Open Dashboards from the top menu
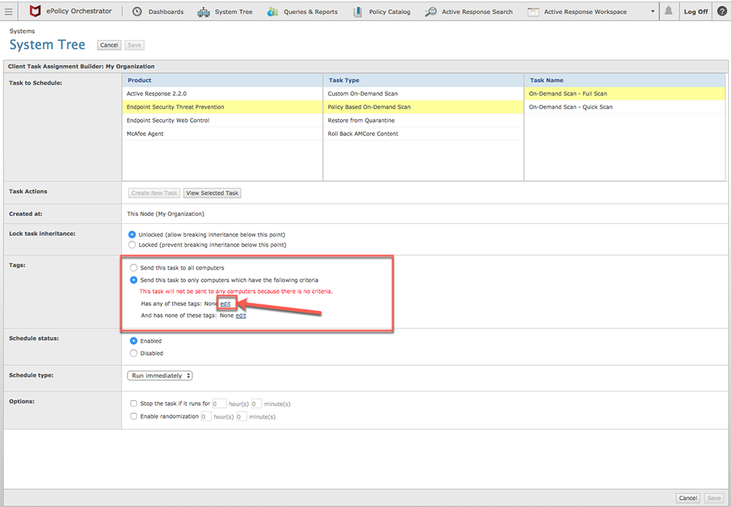 coord(166,11)
